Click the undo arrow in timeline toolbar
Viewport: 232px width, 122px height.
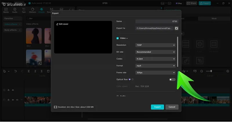tap(15, 71)
